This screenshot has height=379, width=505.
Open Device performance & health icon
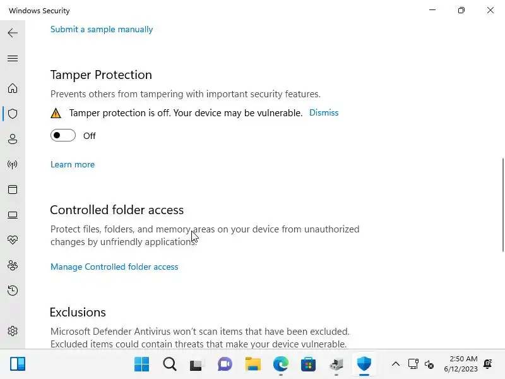click(13, 240)
